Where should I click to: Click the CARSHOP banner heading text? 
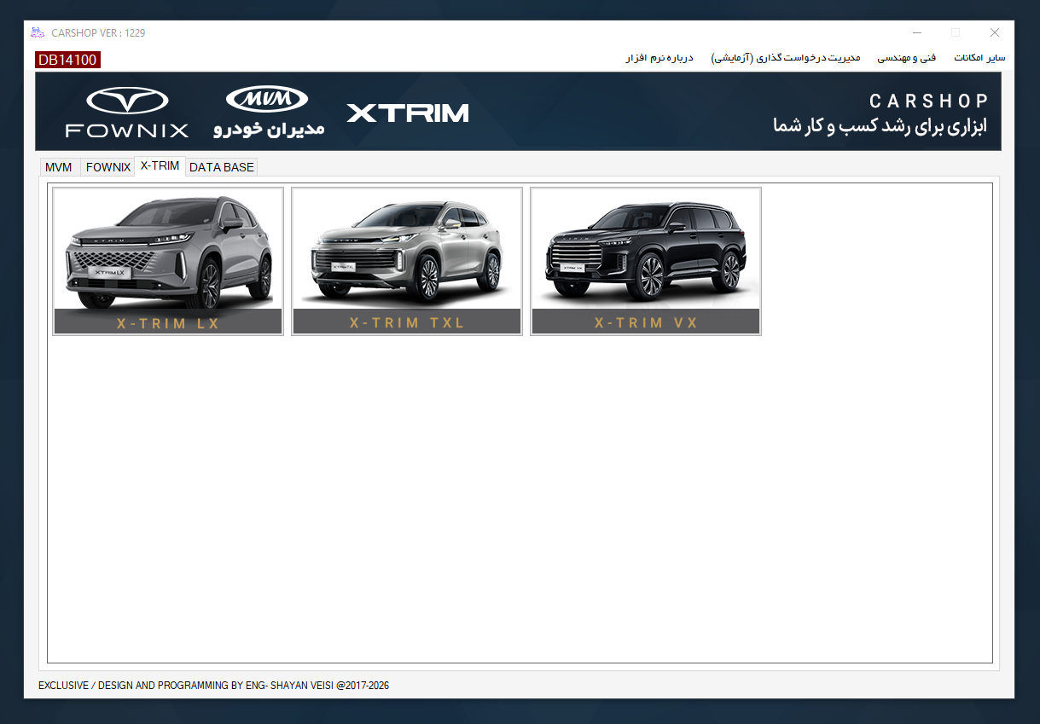point(929,101)
